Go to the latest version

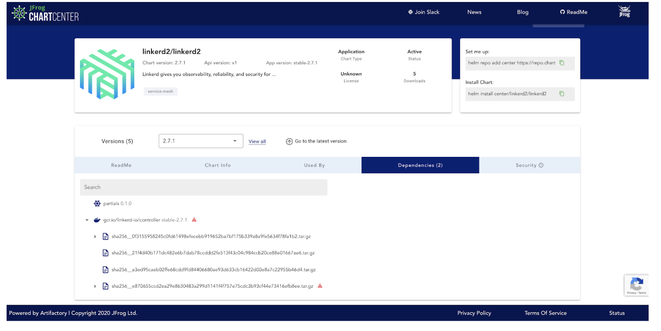pos(316,141)
